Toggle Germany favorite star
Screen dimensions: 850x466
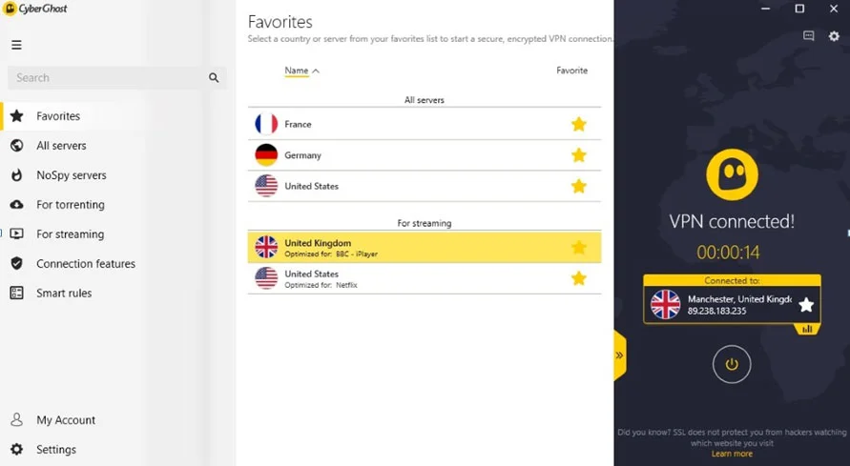[579, 155]
